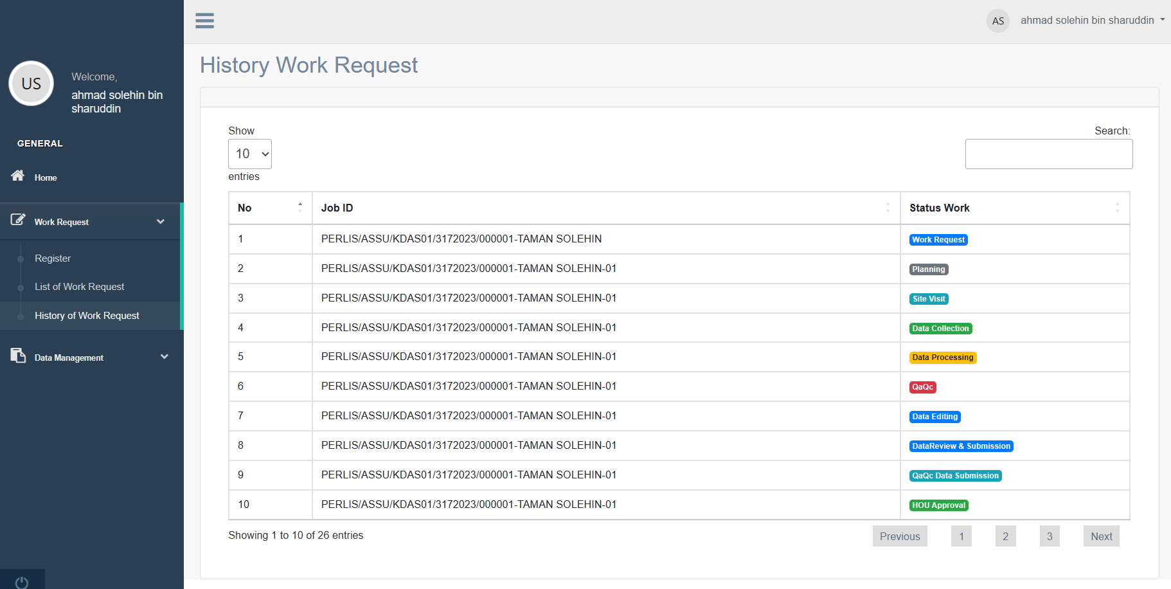
Task: Click the Data Management files icon
Action: (x=18, y=356)
